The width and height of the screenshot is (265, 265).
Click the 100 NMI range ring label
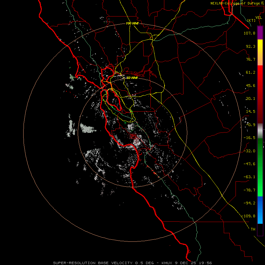tap(132, 23)
